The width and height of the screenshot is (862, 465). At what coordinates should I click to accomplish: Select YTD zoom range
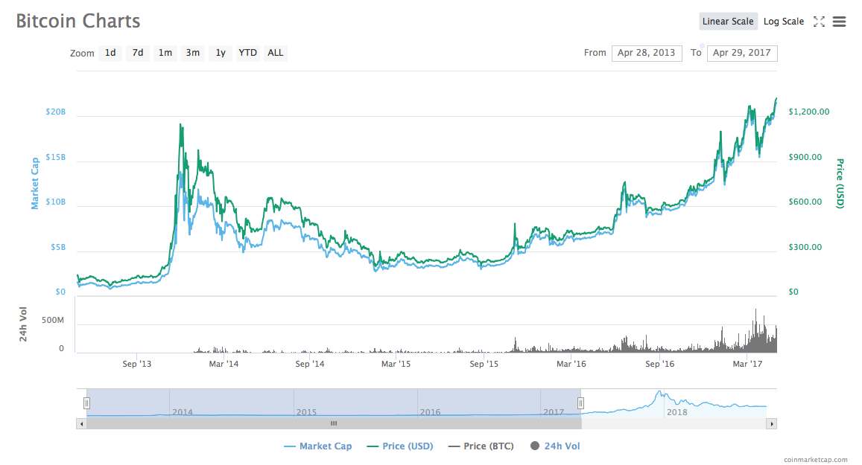247,53
